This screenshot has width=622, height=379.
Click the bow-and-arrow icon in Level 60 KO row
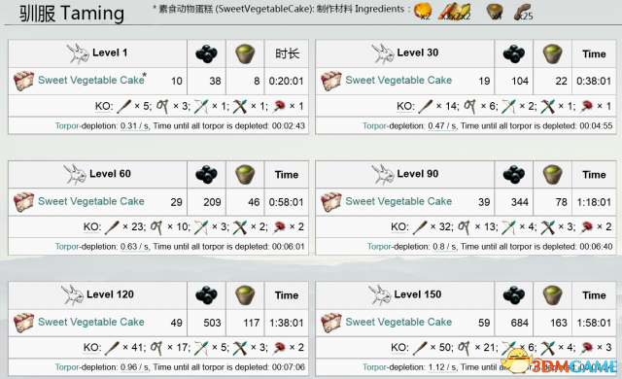pos(201,227)
